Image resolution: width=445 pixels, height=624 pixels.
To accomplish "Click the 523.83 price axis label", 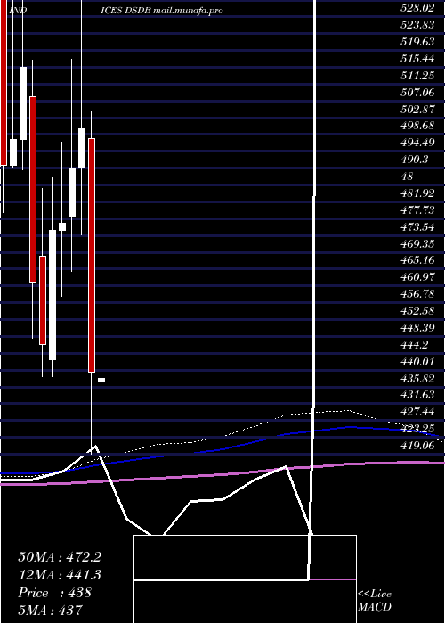I will [x=417, y=25].
